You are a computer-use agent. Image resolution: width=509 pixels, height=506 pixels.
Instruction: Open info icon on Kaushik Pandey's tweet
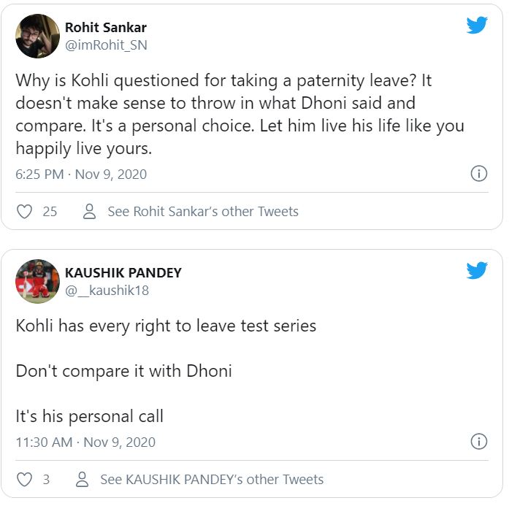478,441
